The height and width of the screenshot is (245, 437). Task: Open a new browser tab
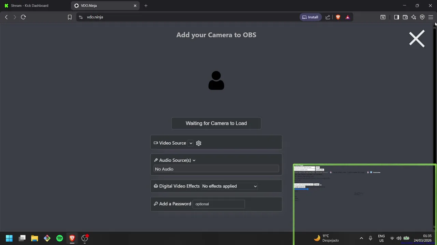(x=146, y=6)
